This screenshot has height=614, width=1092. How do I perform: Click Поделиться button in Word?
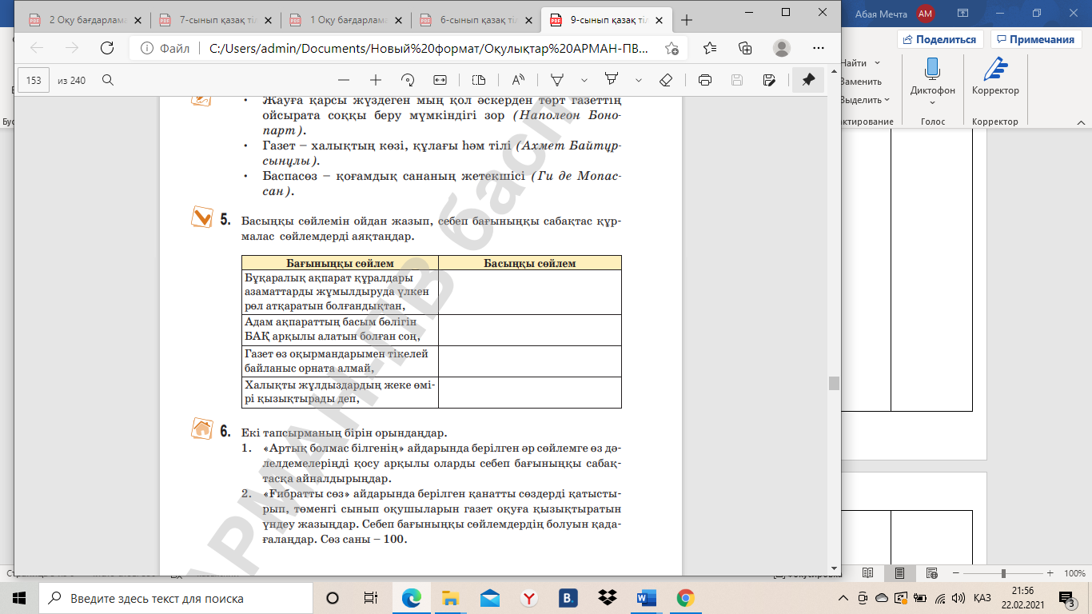pyautogui.click(x=940, y=39)
